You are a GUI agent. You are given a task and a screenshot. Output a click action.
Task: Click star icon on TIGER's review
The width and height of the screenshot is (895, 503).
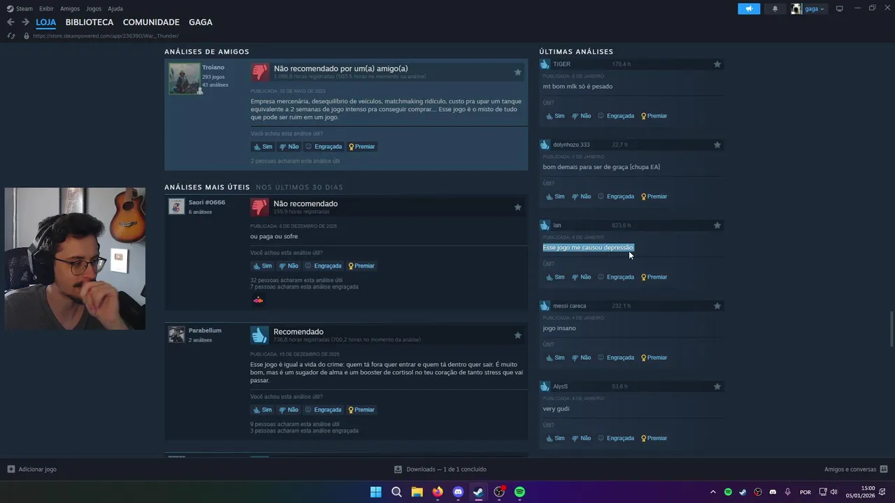point(717,64)
